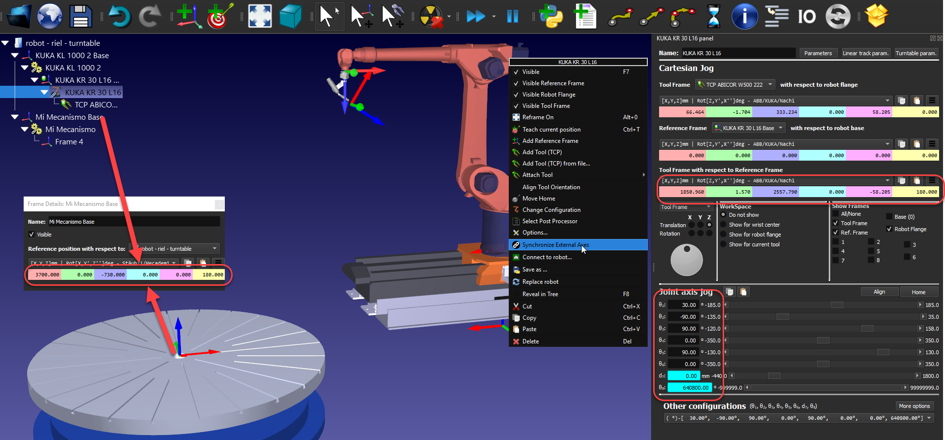Open the TCP ABICOR W500 222 dropdown
The height and width of the screenshot is (440, 945).
(x=735, y=85)
